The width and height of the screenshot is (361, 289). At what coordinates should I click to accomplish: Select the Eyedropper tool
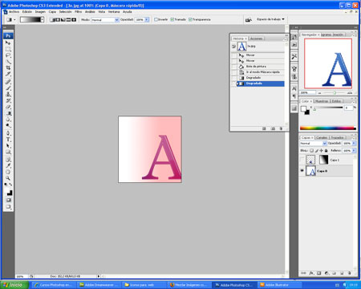click(x=8, y=165)
